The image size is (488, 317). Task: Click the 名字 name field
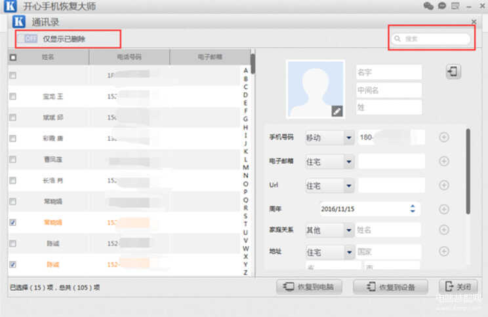click(389, 73)
